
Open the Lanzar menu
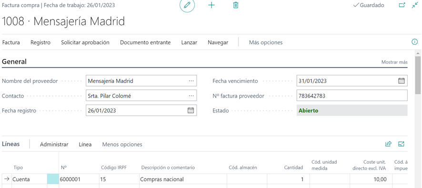(189, 42)
